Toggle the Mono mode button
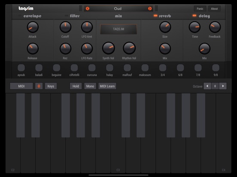 coord(90,86)
